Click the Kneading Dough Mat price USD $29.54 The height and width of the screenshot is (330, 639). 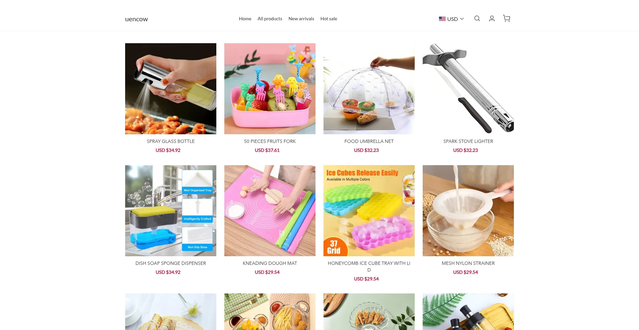coord(267,272)
